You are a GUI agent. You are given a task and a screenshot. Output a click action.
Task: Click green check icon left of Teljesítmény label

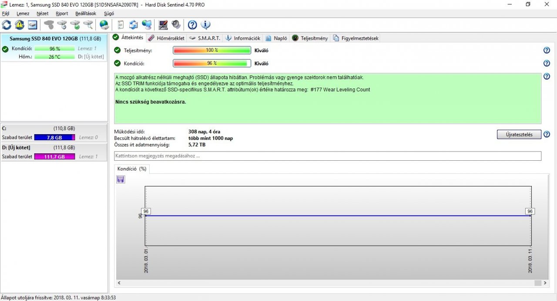coord(117,50)
